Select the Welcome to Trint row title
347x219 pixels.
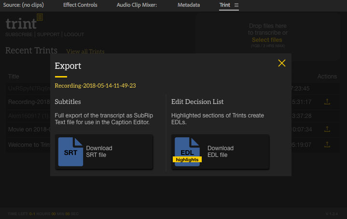(x=29, y=145)
